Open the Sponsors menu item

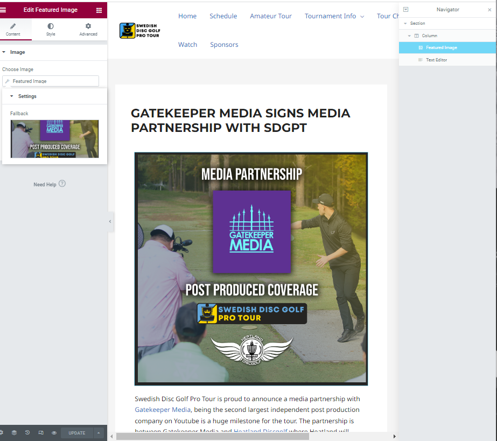click(224, 44)
